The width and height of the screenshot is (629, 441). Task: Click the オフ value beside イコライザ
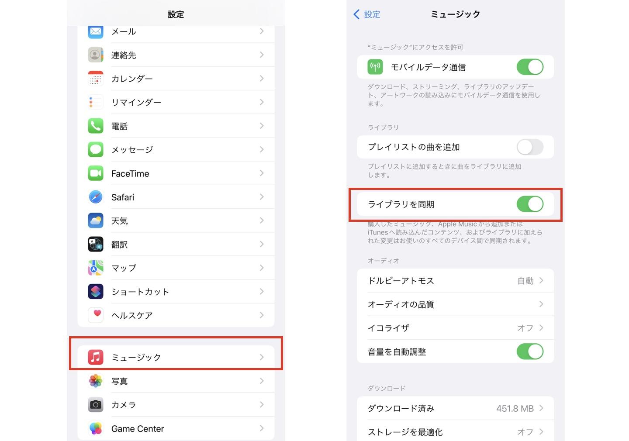[x=525, y=327]
